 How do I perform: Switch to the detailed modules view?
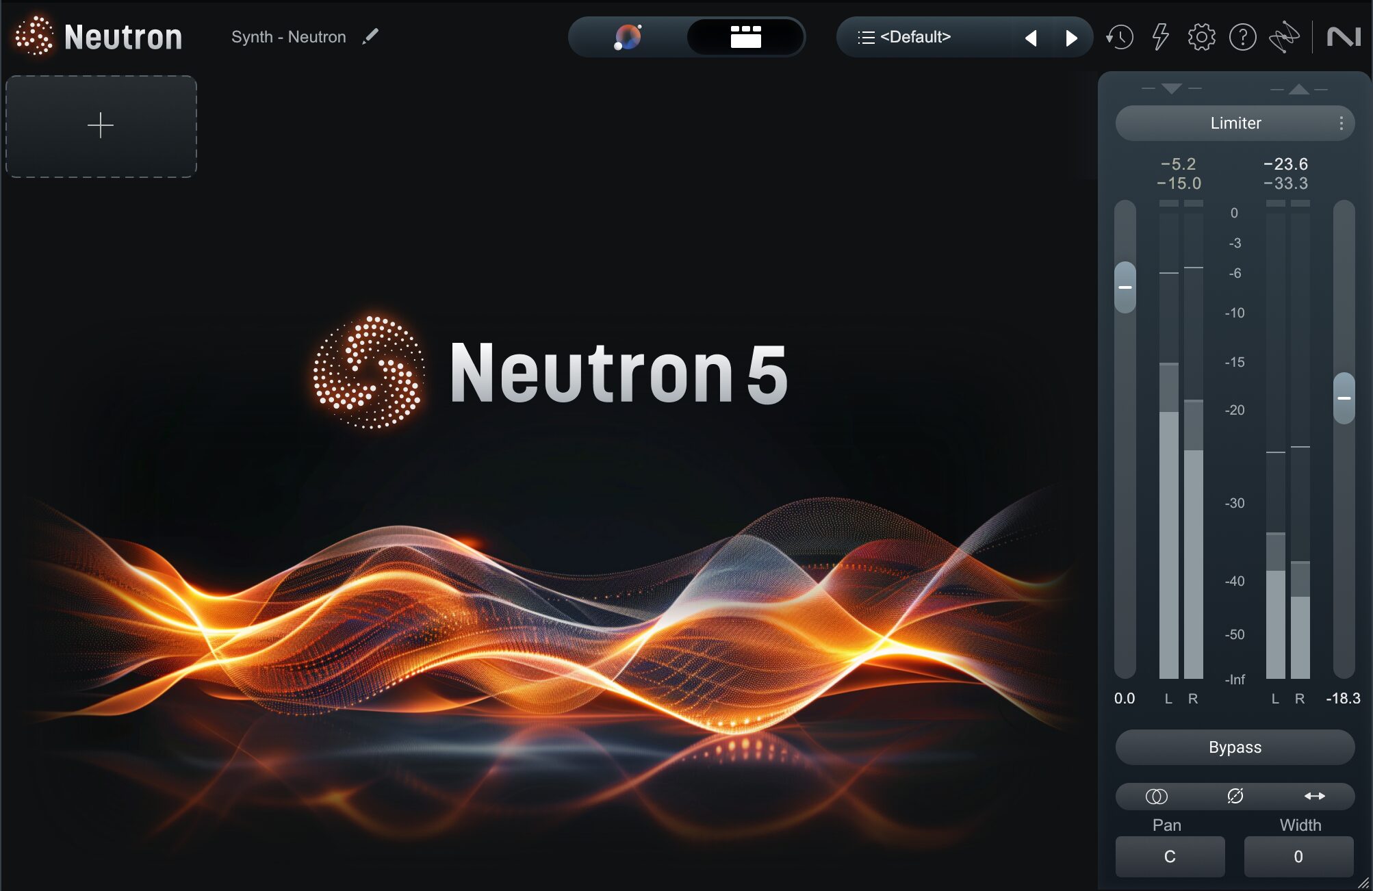745,37
